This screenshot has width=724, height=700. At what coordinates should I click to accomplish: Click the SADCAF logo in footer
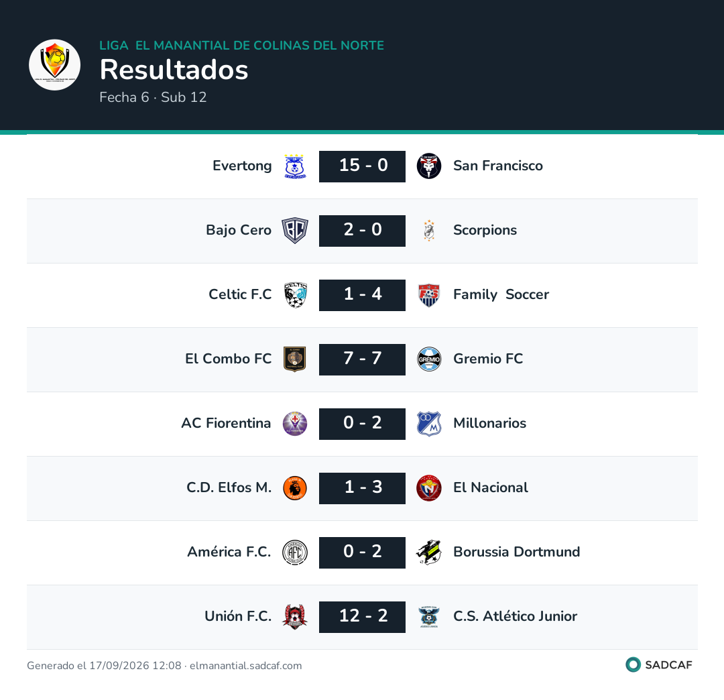point(658,665)
